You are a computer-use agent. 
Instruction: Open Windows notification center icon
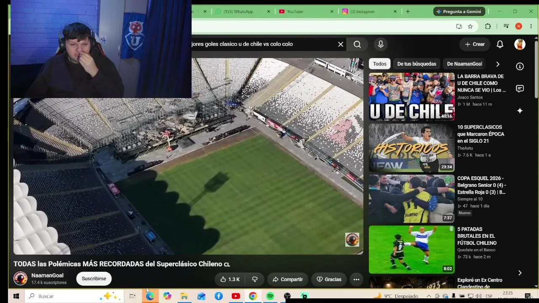tap(528, 296)
